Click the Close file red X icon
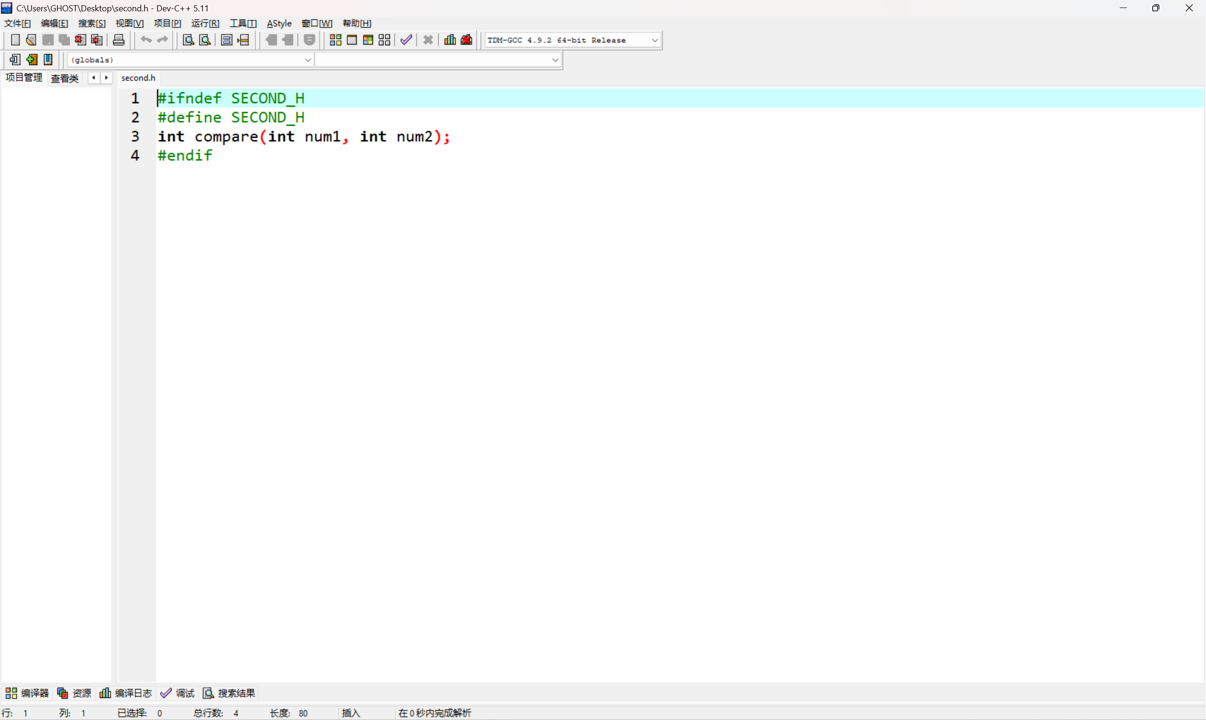 tap(80, 40)
